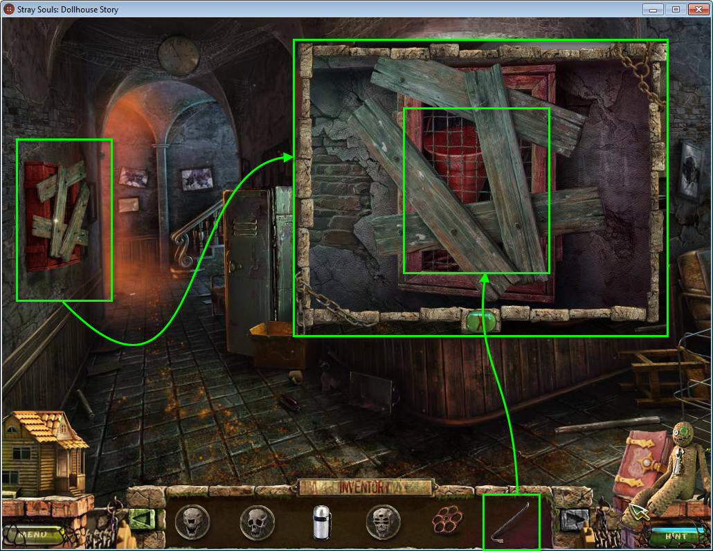The width and height of the screenshot is (713, 551).
Task: Click the boarded planks in the zoomed window view
Action: (x=476, y=190)
